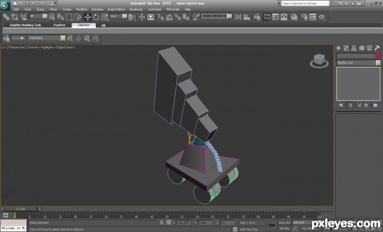Image resolution: width=383 pixels, height=232 pixels.
Task: Click the Unlink Selection tool
Action: pos(15,17)
